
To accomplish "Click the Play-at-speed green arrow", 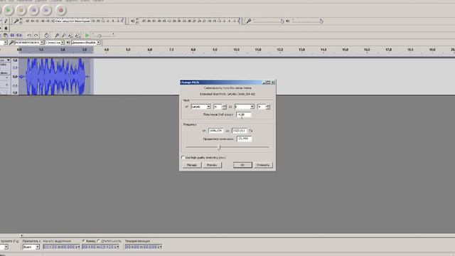I will [x=87, y=36].
